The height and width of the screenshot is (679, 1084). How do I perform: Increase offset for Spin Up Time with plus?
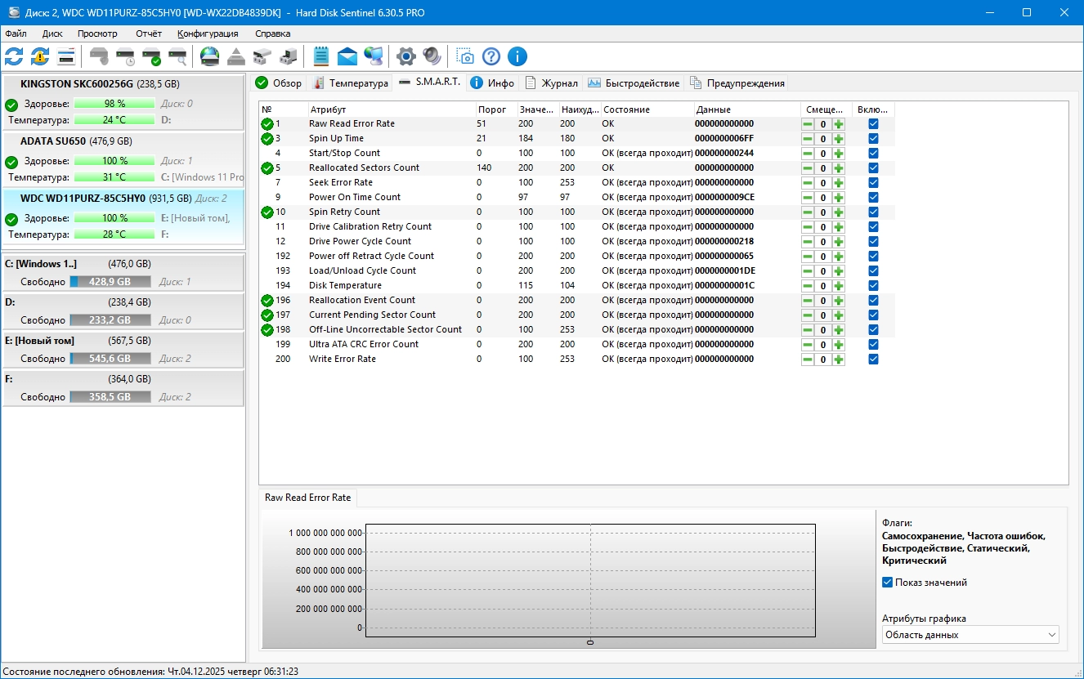[838, 139]
